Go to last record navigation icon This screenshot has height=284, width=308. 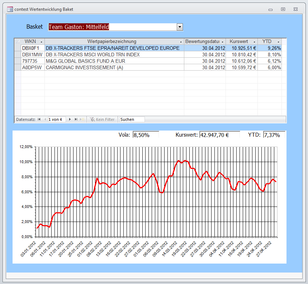76,119
